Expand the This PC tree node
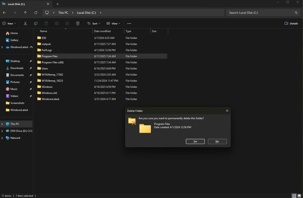This screenshot has width=303, height=198. [x=2, y=124]
